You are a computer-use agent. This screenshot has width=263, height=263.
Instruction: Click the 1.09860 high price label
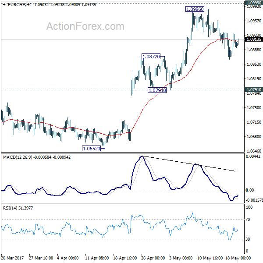click(x=195, y=9)
